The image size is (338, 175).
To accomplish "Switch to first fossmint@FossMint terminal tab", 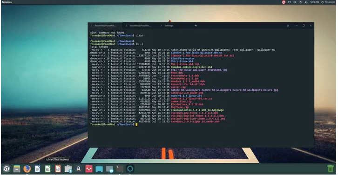I will [105, 26].
